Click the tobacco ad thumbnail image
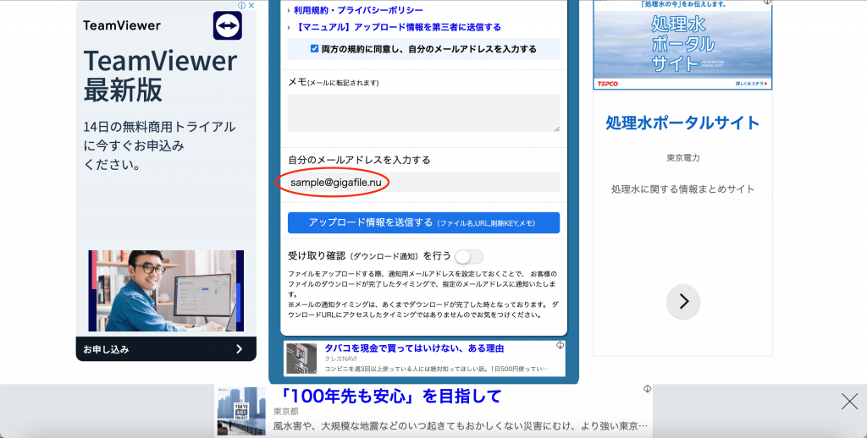This screenshot has height=438, width=867. point(301,358)
